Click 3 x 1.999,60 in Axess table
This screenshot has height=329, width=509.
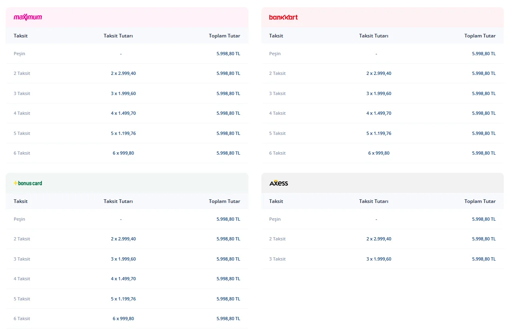click(x=379, y=259)
